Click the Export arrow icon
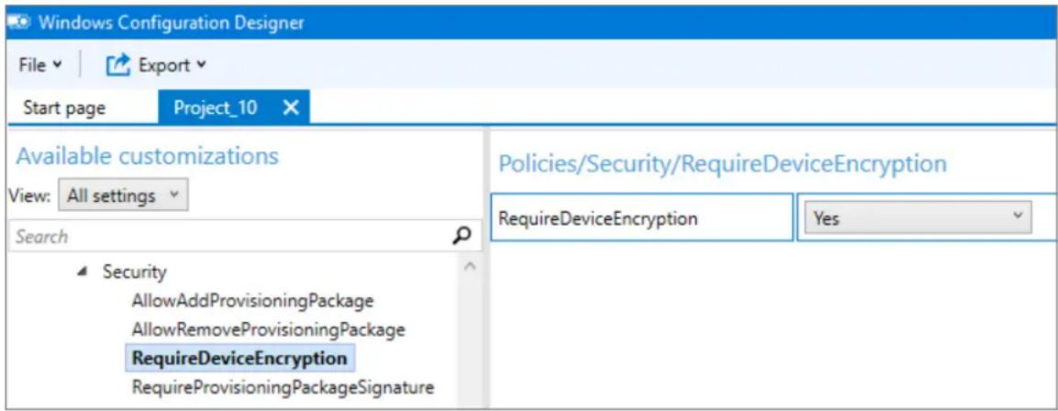1058x411 pixels. [118, 65]
